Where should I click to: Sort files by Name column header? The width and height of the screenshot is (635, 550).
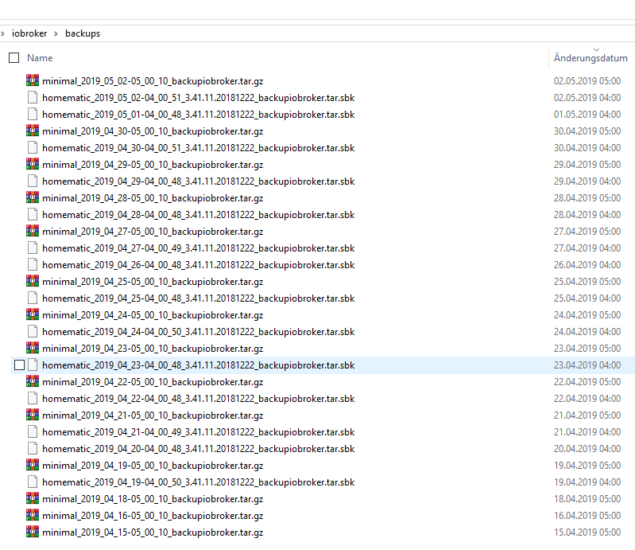coord(40,58)
